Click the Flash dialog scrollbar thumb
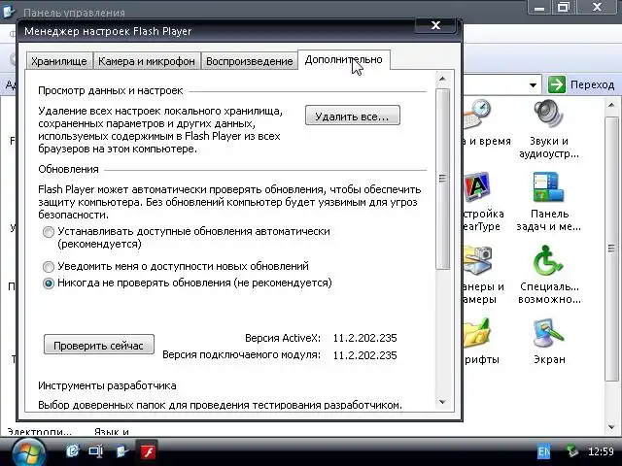Screen dimensions: 622x466 [x=442, y=179]
